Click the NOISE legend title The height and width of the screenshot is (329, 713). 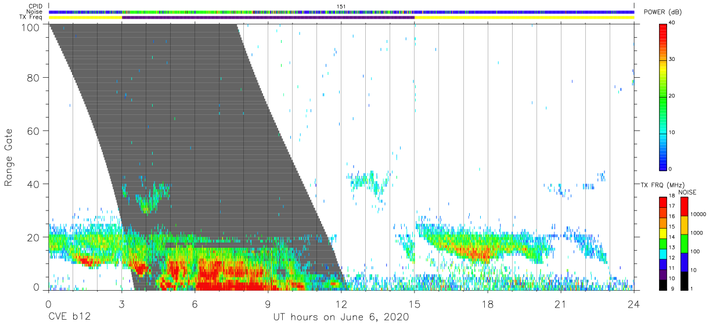point(689,192)
